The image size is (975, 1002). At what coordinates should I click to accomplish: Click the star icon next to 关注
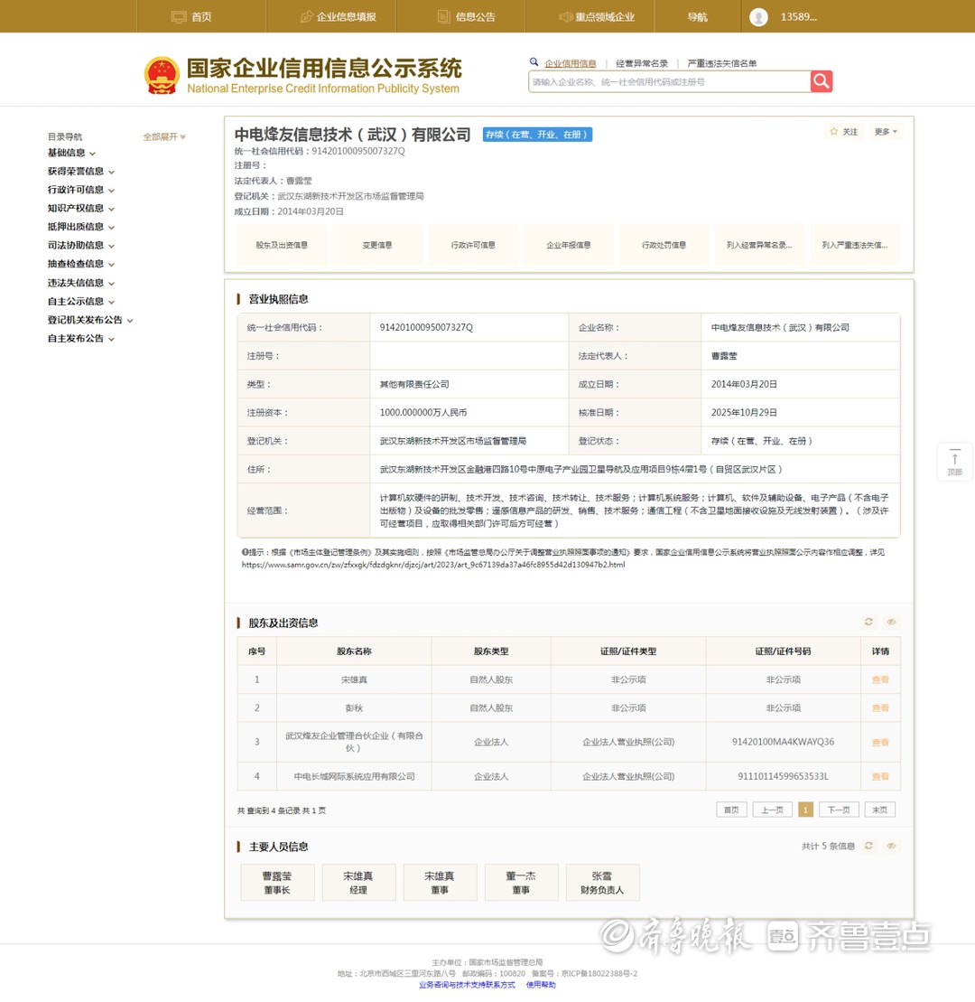pyautogui.click(x=833, y=132)
